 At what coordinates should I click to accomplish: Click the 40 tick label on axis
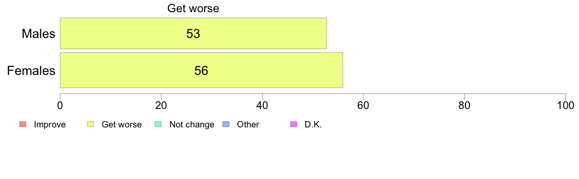(x=262, y=105)
